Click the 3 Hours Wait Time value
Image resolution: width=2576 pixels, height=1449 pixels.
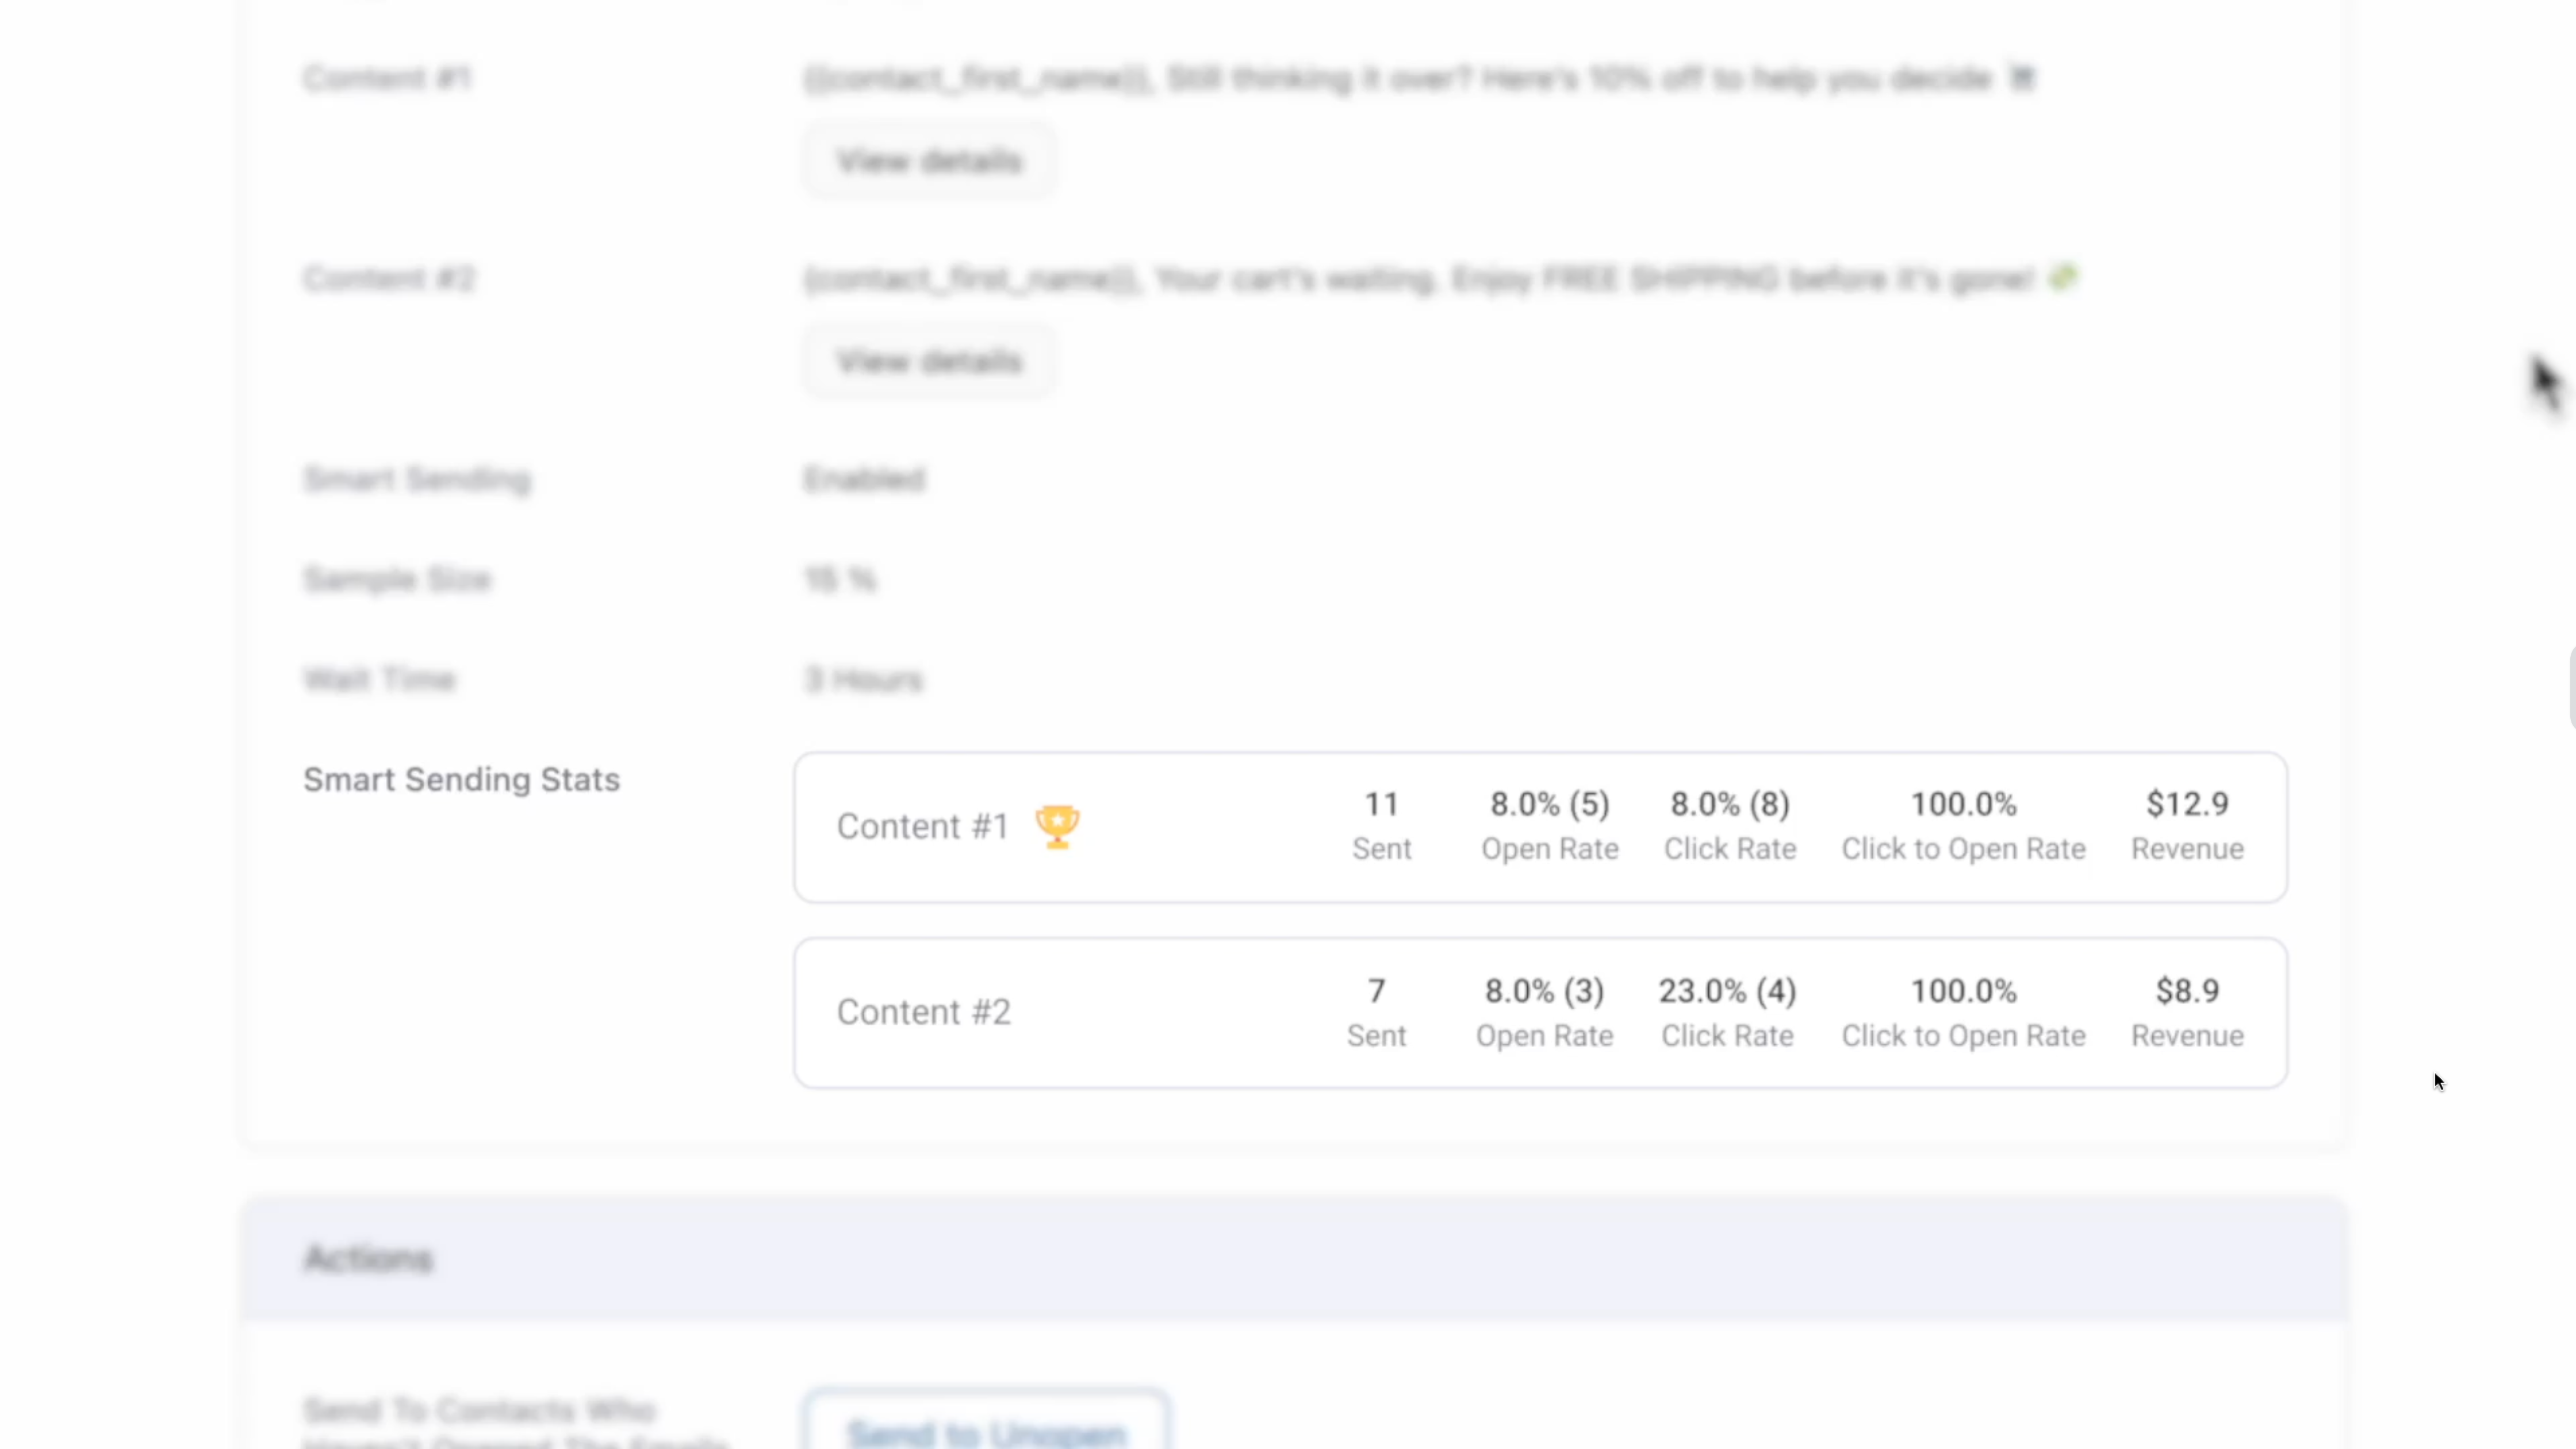pos(864,680)
